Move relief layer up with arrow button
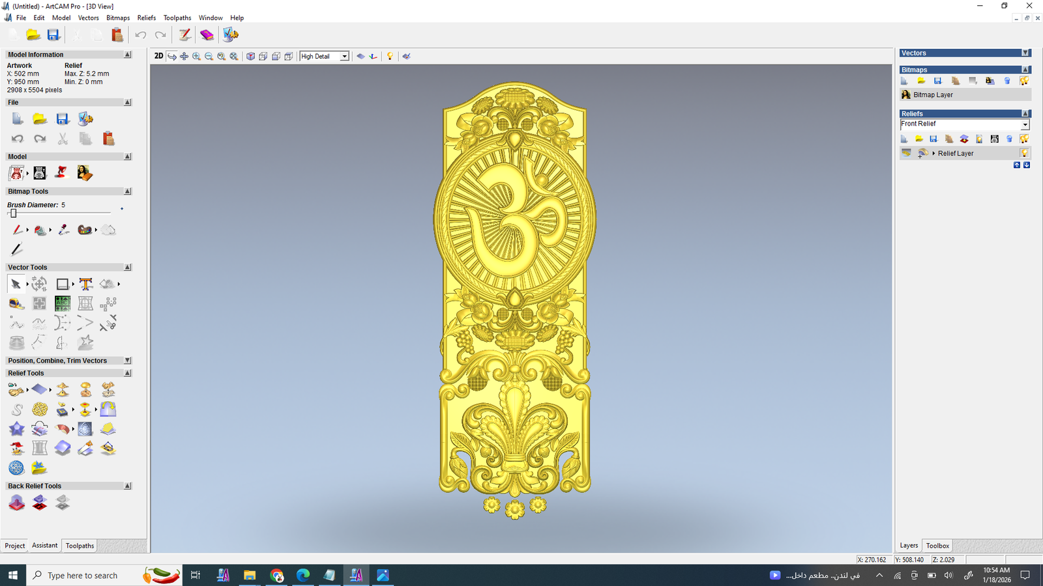Viewport: 1043px width, 586px height. click(1016, 165)
